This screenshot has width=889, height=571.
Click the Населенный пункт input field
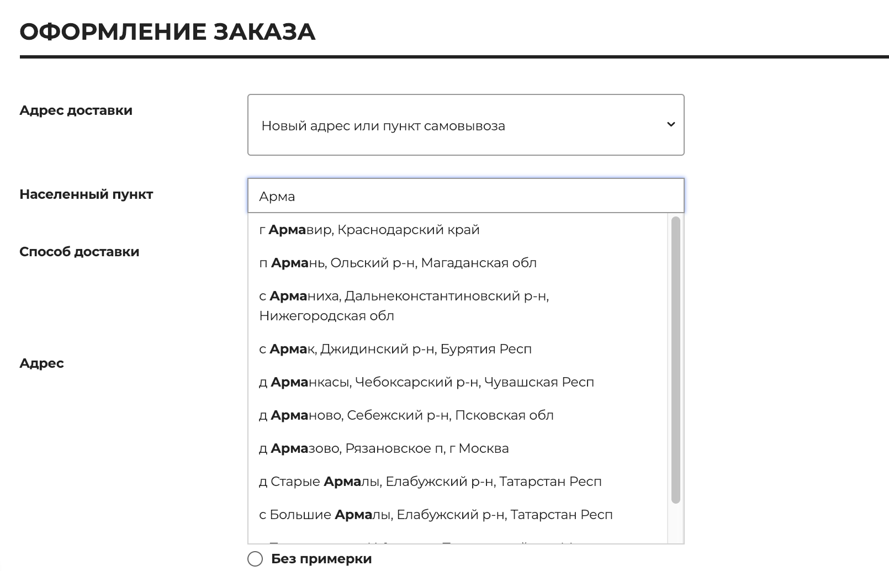(465, 195)
